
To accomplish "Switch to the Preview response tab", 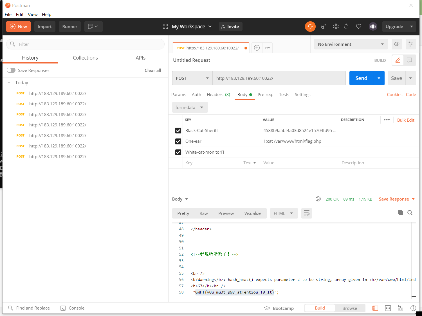I will [226, 213].
